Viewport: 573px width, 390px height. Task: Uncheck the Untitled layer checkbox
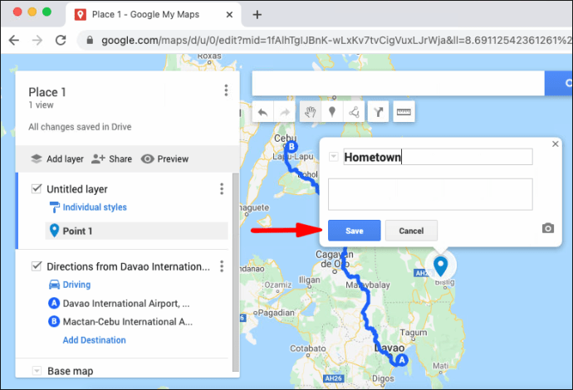tap(36, 189)
